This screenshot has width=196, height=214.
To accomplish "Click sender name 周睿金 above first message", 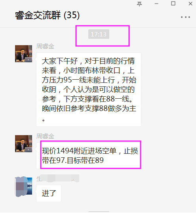I will [45, 46].
